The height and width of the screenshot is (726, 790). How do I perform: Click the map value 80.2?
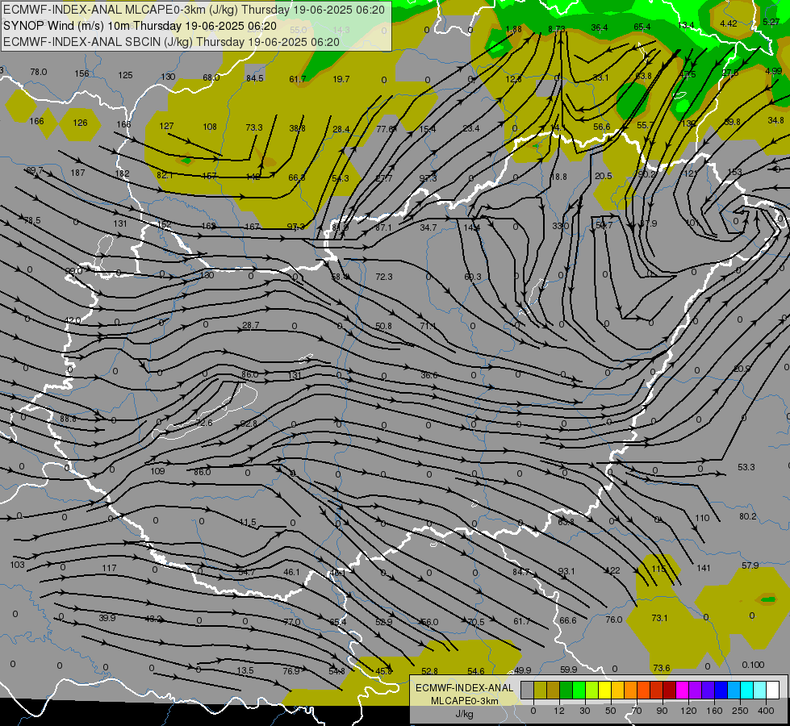748,516
